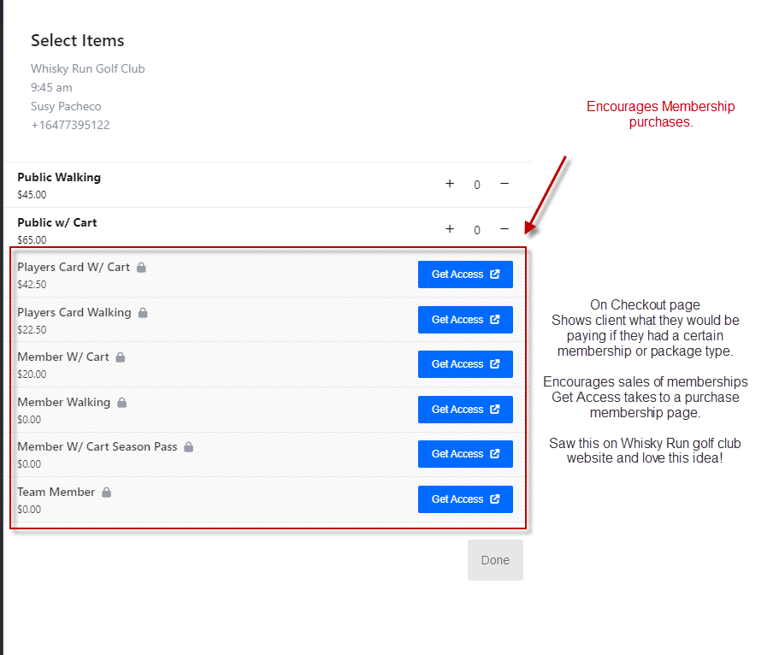Click lock icon beside Players Card W/ Cart
Viewport: 761px width, 655px height.
(x=142, y=268)
